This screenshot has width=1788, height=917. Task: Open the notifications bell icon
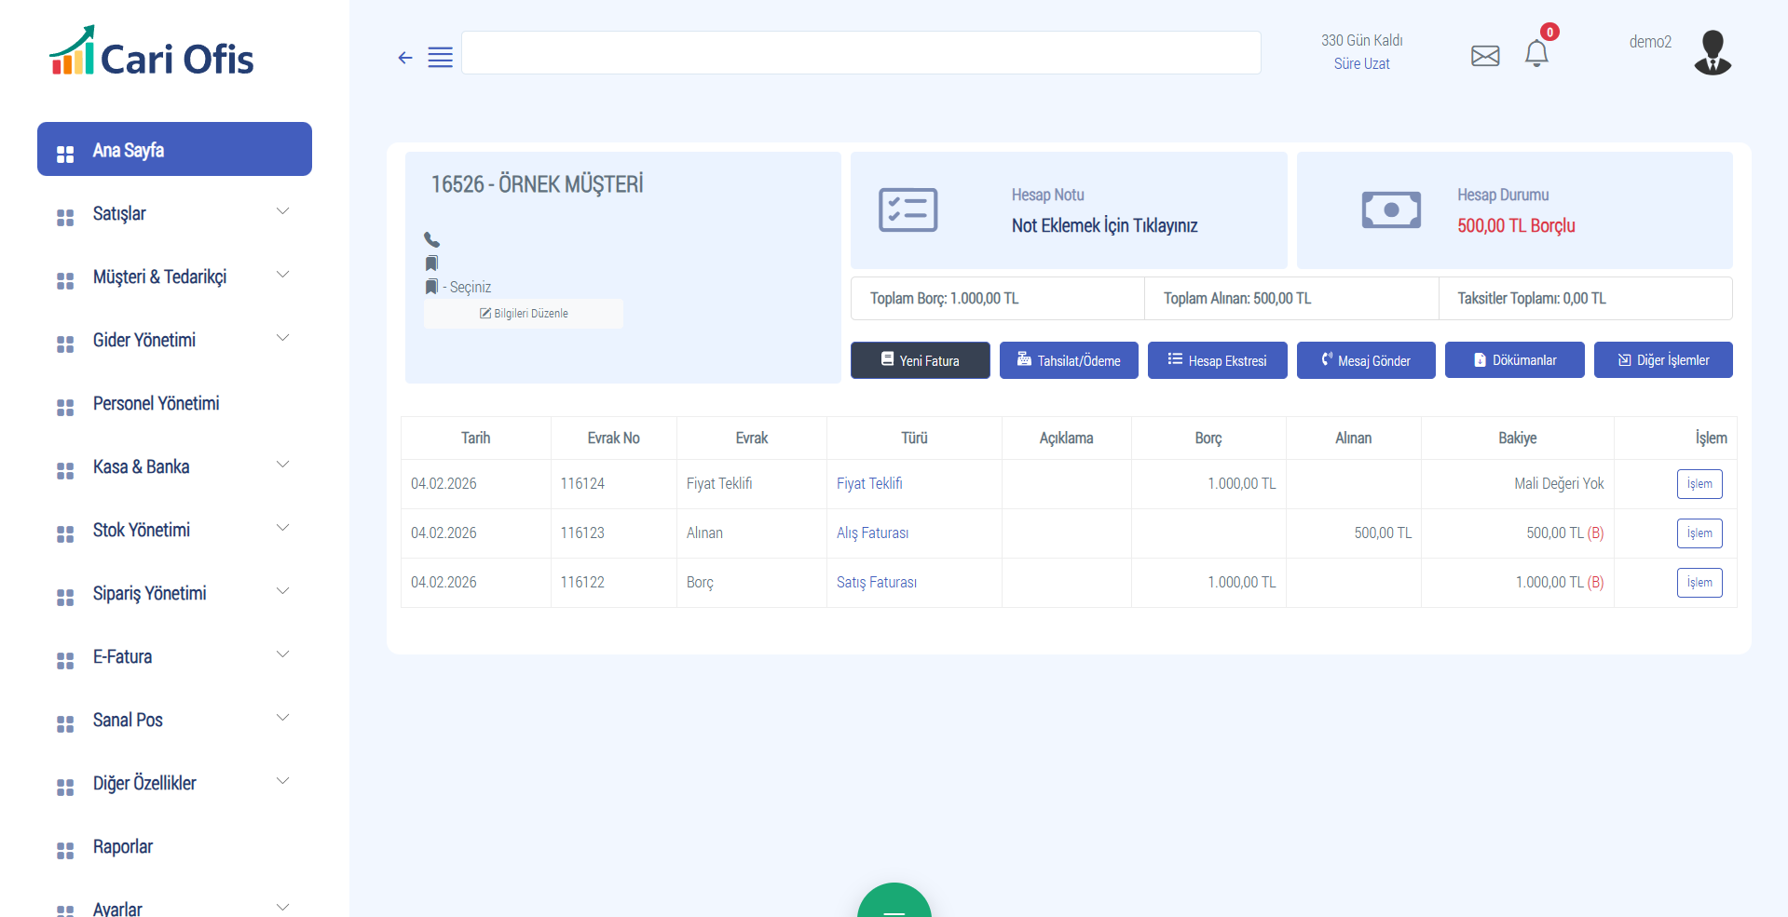(1535, 54)
